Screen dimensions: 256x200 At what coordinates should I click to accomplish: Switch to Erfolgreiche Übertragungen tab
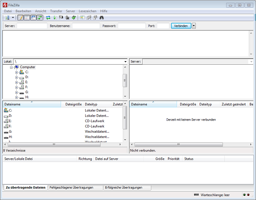[127, 187]
